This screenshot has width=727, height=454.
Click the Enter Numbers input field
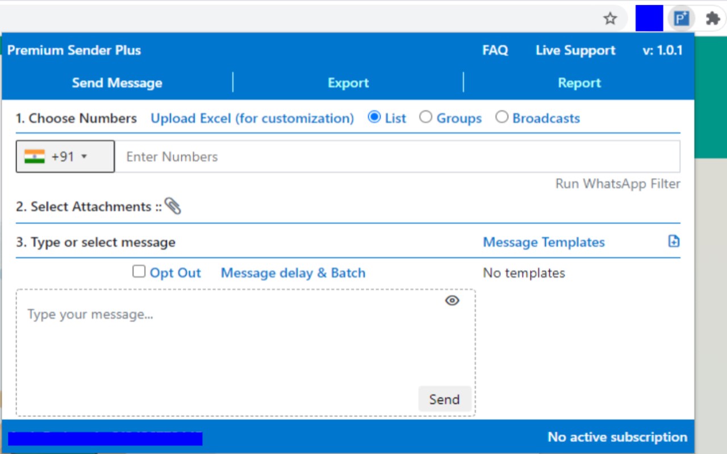click(x=341, y=156)
